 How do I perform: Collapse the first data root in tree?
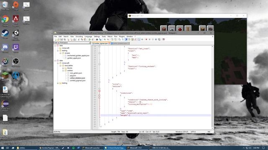[55, 46]
